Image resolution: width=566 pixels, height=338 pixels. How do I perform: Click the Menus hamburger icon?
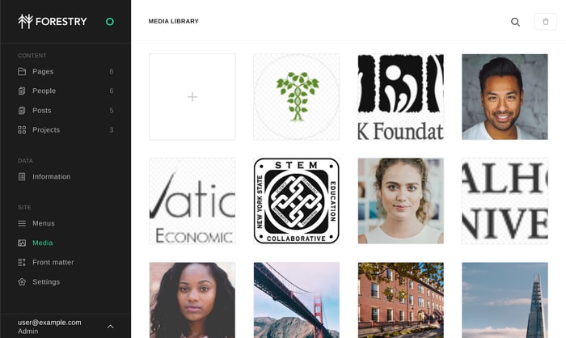[x=22, y=223]
